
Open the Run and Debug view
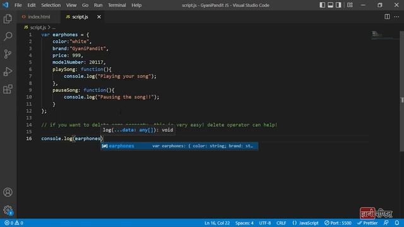(8, 71)
